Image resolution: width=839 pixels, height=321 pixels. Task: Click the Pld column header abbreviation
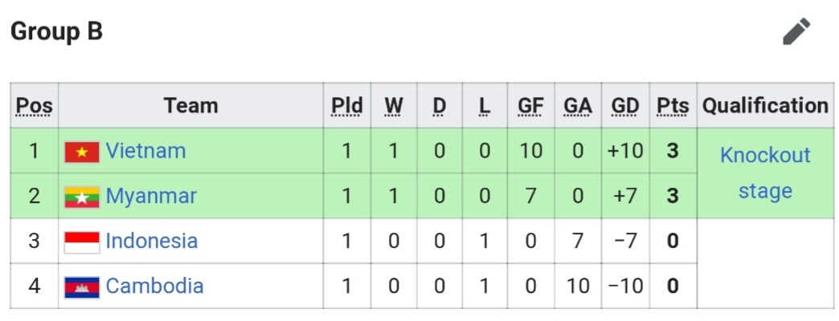347,106
